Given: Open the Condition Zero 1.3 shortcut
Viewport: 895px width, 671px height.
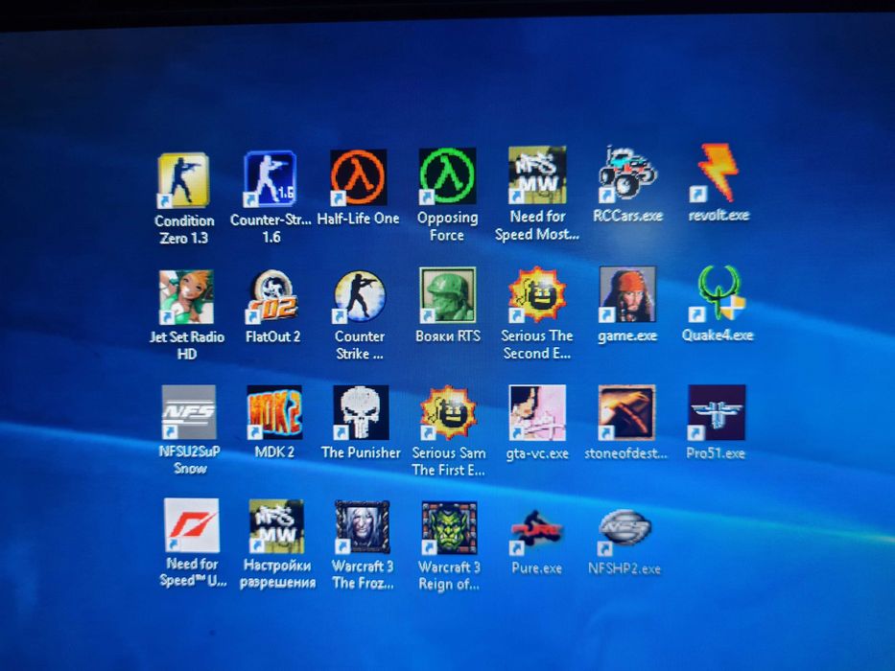Looking at the screenshot, I should coord(183,180).
